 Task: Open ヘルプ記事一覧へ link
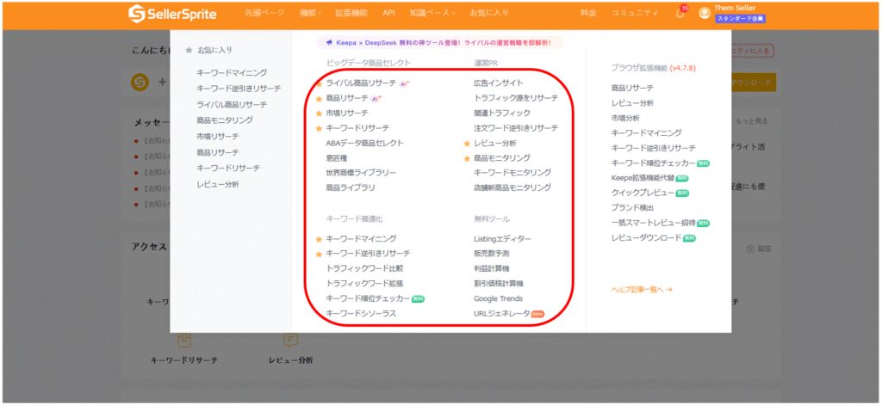click(641, 290)
